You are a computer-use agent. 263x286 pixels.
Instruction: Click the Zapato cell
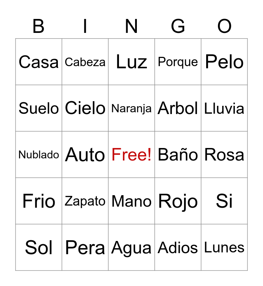85,201
